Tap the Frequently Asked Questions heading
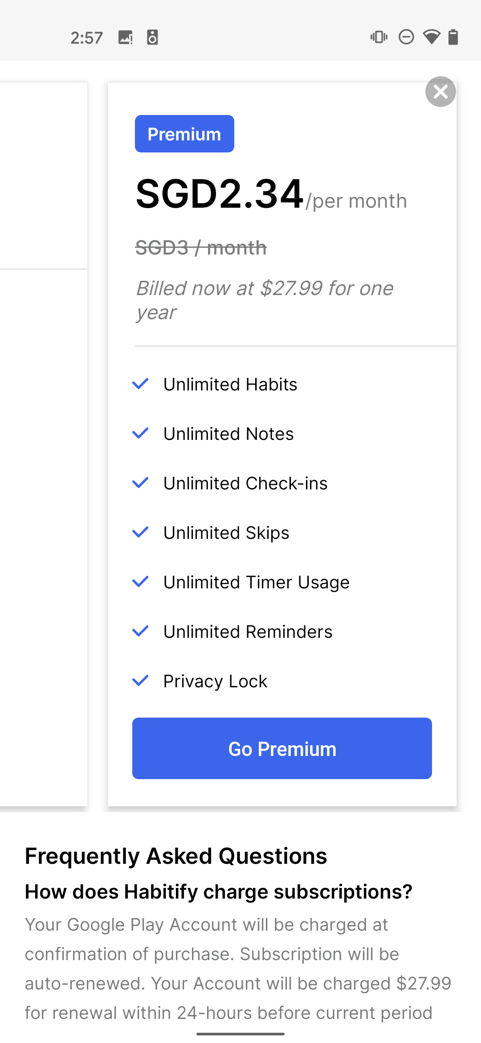Viewport: 481px width, 1043px height. point(176,856)
